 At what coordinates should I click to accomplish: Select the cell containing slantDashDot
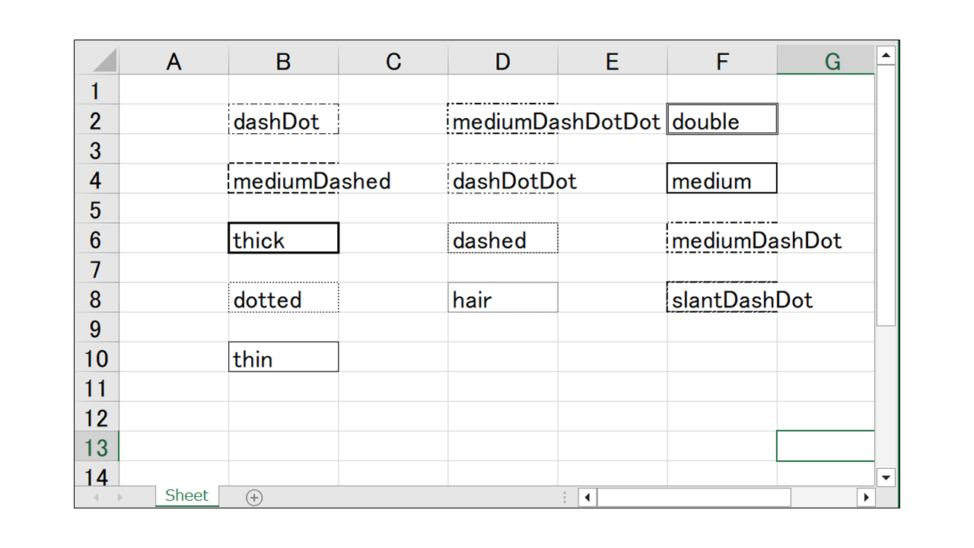point(722,298)
